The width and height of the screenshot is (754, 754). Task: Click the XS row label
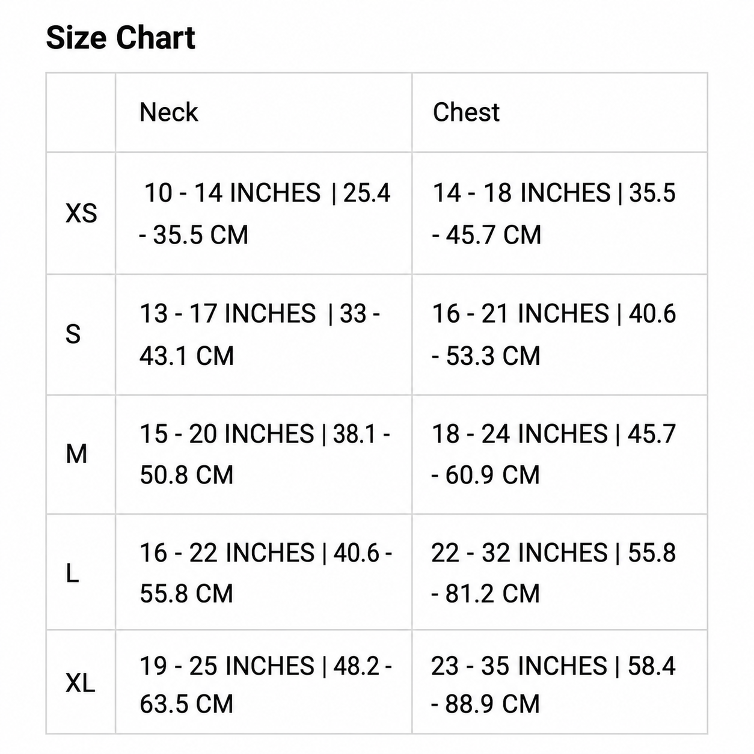[x=81, y=213]
